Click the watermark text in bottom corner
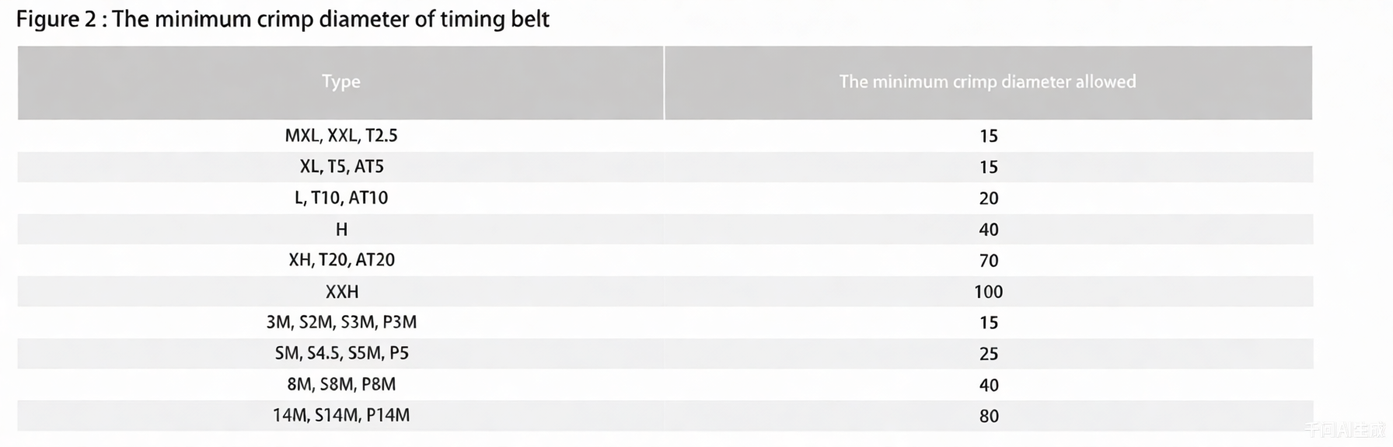This screenshot has width=1393, height=447. coord(1346,431)
